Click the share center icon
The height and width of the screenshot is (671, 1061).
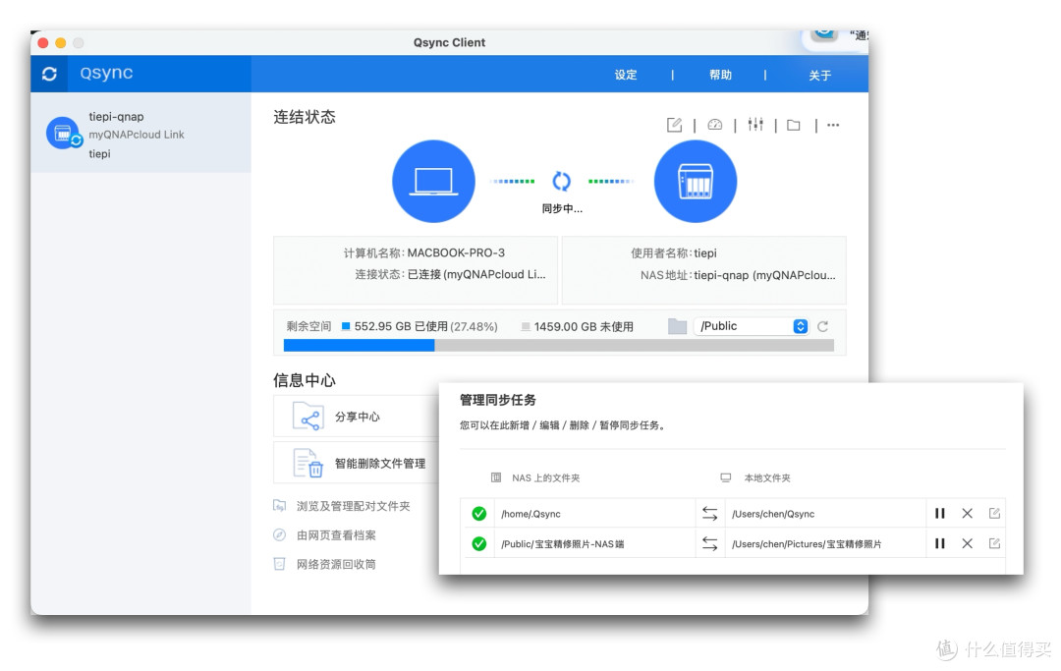[307, 416]
